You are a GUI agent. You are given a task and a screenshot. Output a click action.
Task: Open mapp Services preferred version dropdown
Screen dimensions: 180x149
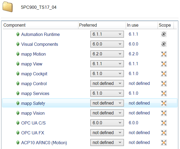(x=107, y=93)
